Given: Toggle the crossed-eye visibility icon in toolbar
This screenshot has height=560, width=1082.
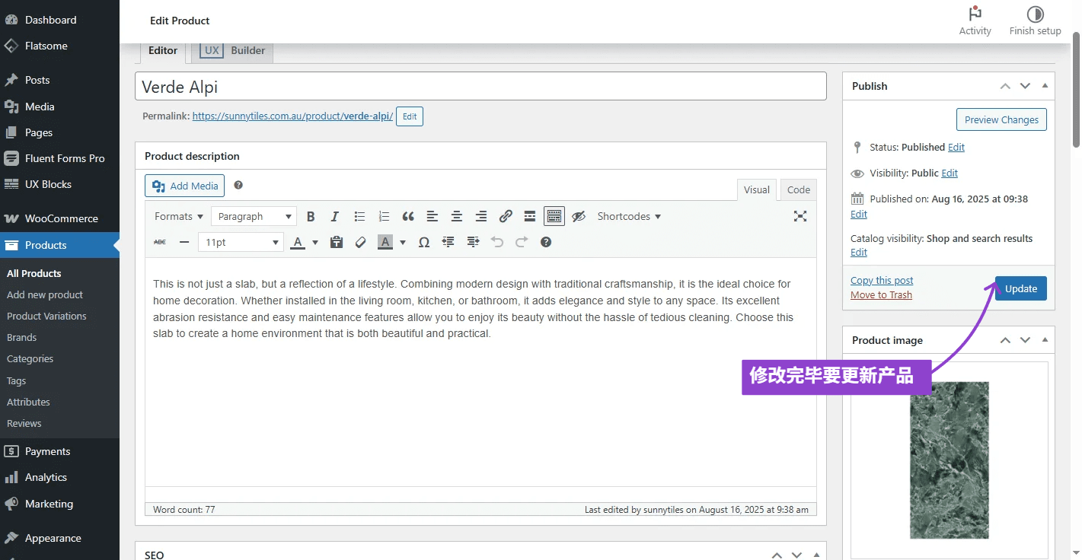Looking at the screenshot, I should pyautogui.click(x=579, y=217).
